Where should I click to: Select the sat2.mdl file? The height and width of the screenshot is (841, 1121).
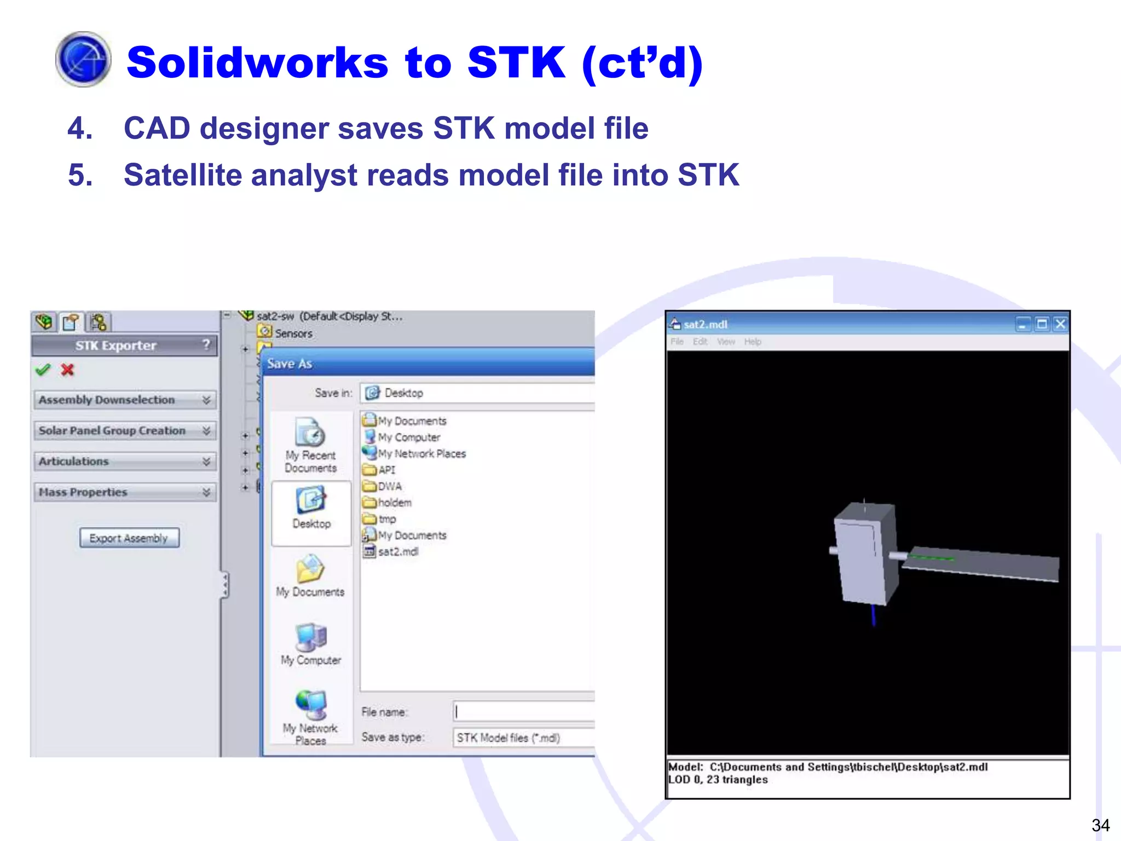[x=391, y=551]
